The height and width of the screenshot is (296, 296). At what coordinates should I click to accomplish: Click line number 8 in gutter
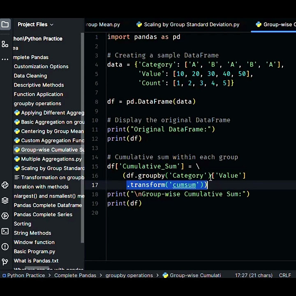[97, 102]
